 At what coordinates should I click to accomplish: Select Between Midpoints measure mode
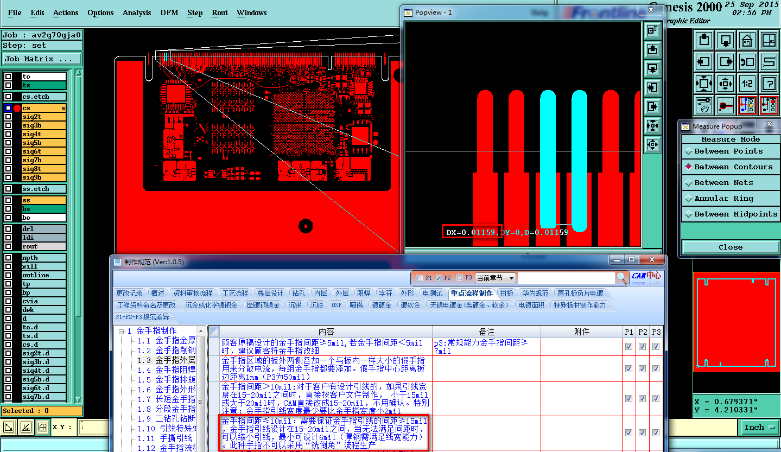[731, 214]
